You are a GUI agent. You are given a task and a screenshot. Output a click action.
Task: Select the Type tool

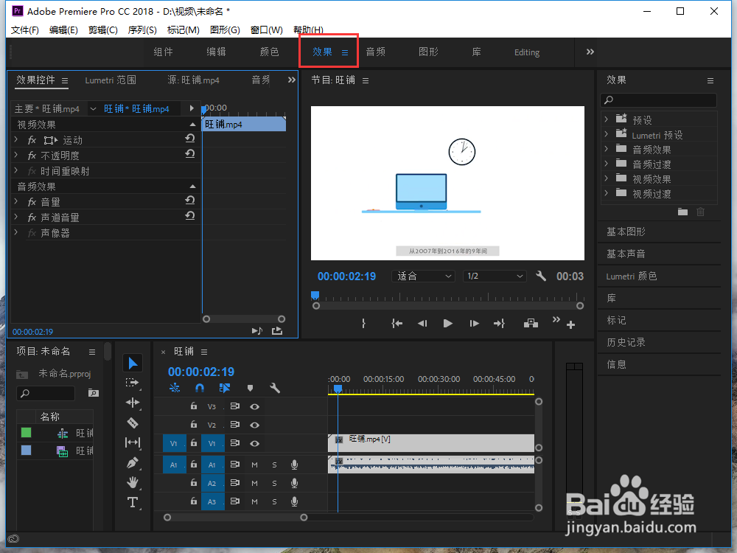[x=133, y=502]
